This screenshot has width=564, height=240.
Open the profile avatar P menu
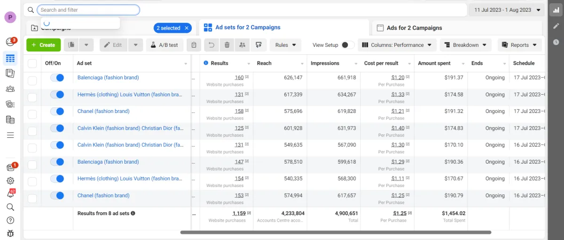pos(10,17)
